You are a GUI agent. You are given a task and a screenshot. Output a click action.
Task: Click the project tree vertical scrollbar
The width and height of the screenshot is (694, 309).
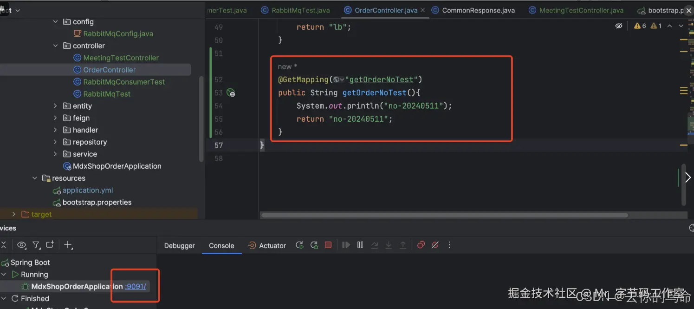pos(201,118)
